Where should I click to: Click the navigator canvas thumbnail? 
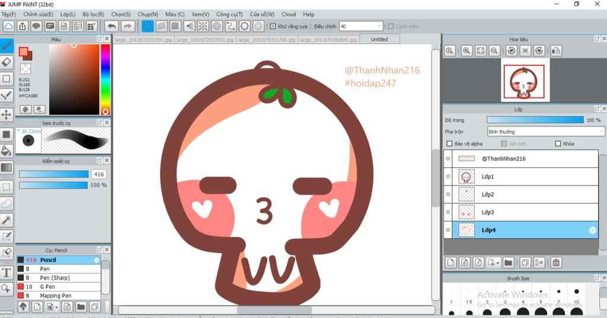(525, 80)
